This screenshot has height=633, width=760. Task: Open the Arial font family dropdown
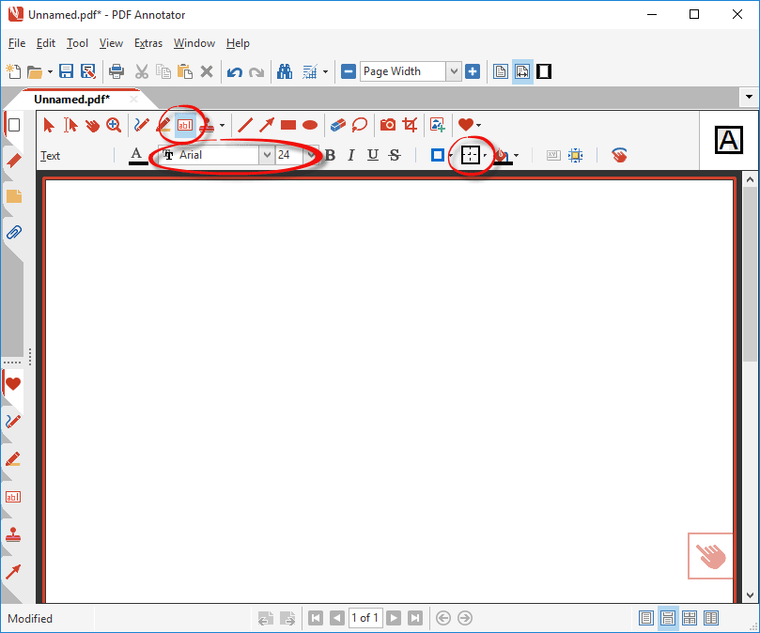pos(266,154)
